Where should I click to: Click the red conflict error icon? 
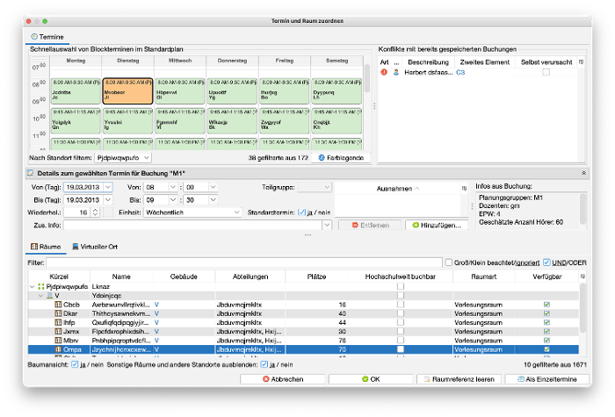pos(383,73)
